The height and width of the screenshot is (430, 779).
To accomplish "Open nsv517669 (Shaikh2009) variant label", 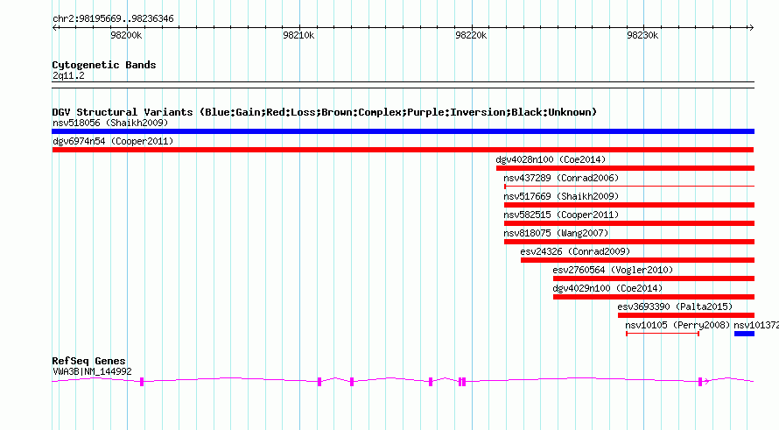I will tap(561, 196).
